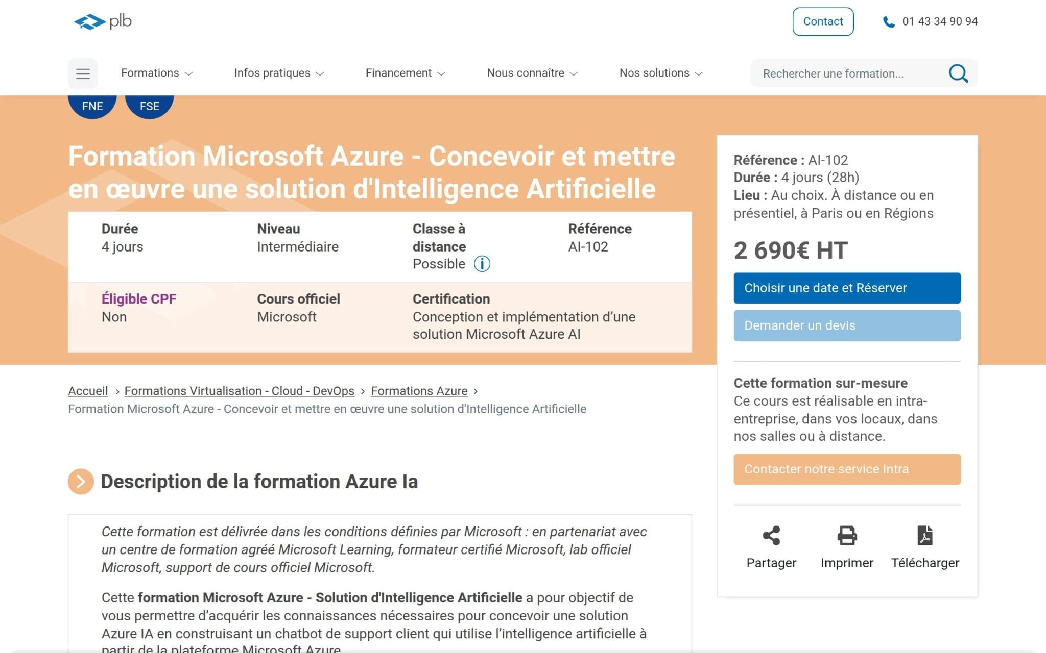This screenshot has width=1046, height=653.
Task: Expand the Nous connaître menu
Action: [x=532, y=73]
